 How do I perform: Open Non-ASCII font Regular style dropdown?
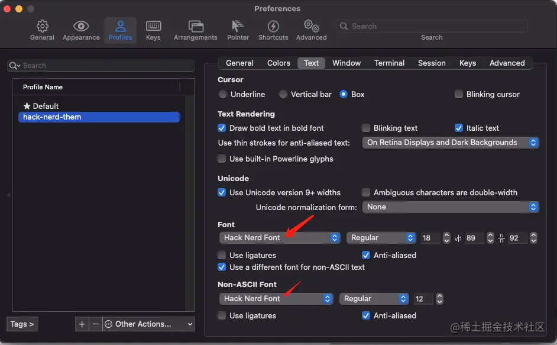[x=374, y=299]
